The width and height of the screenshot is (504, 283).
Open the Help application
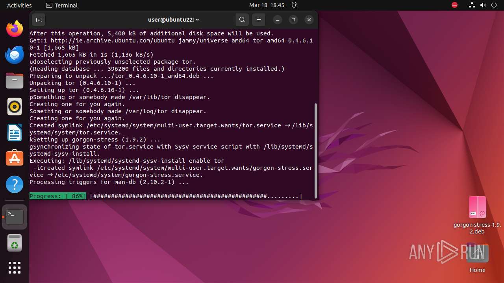click(x=15, y=184)
